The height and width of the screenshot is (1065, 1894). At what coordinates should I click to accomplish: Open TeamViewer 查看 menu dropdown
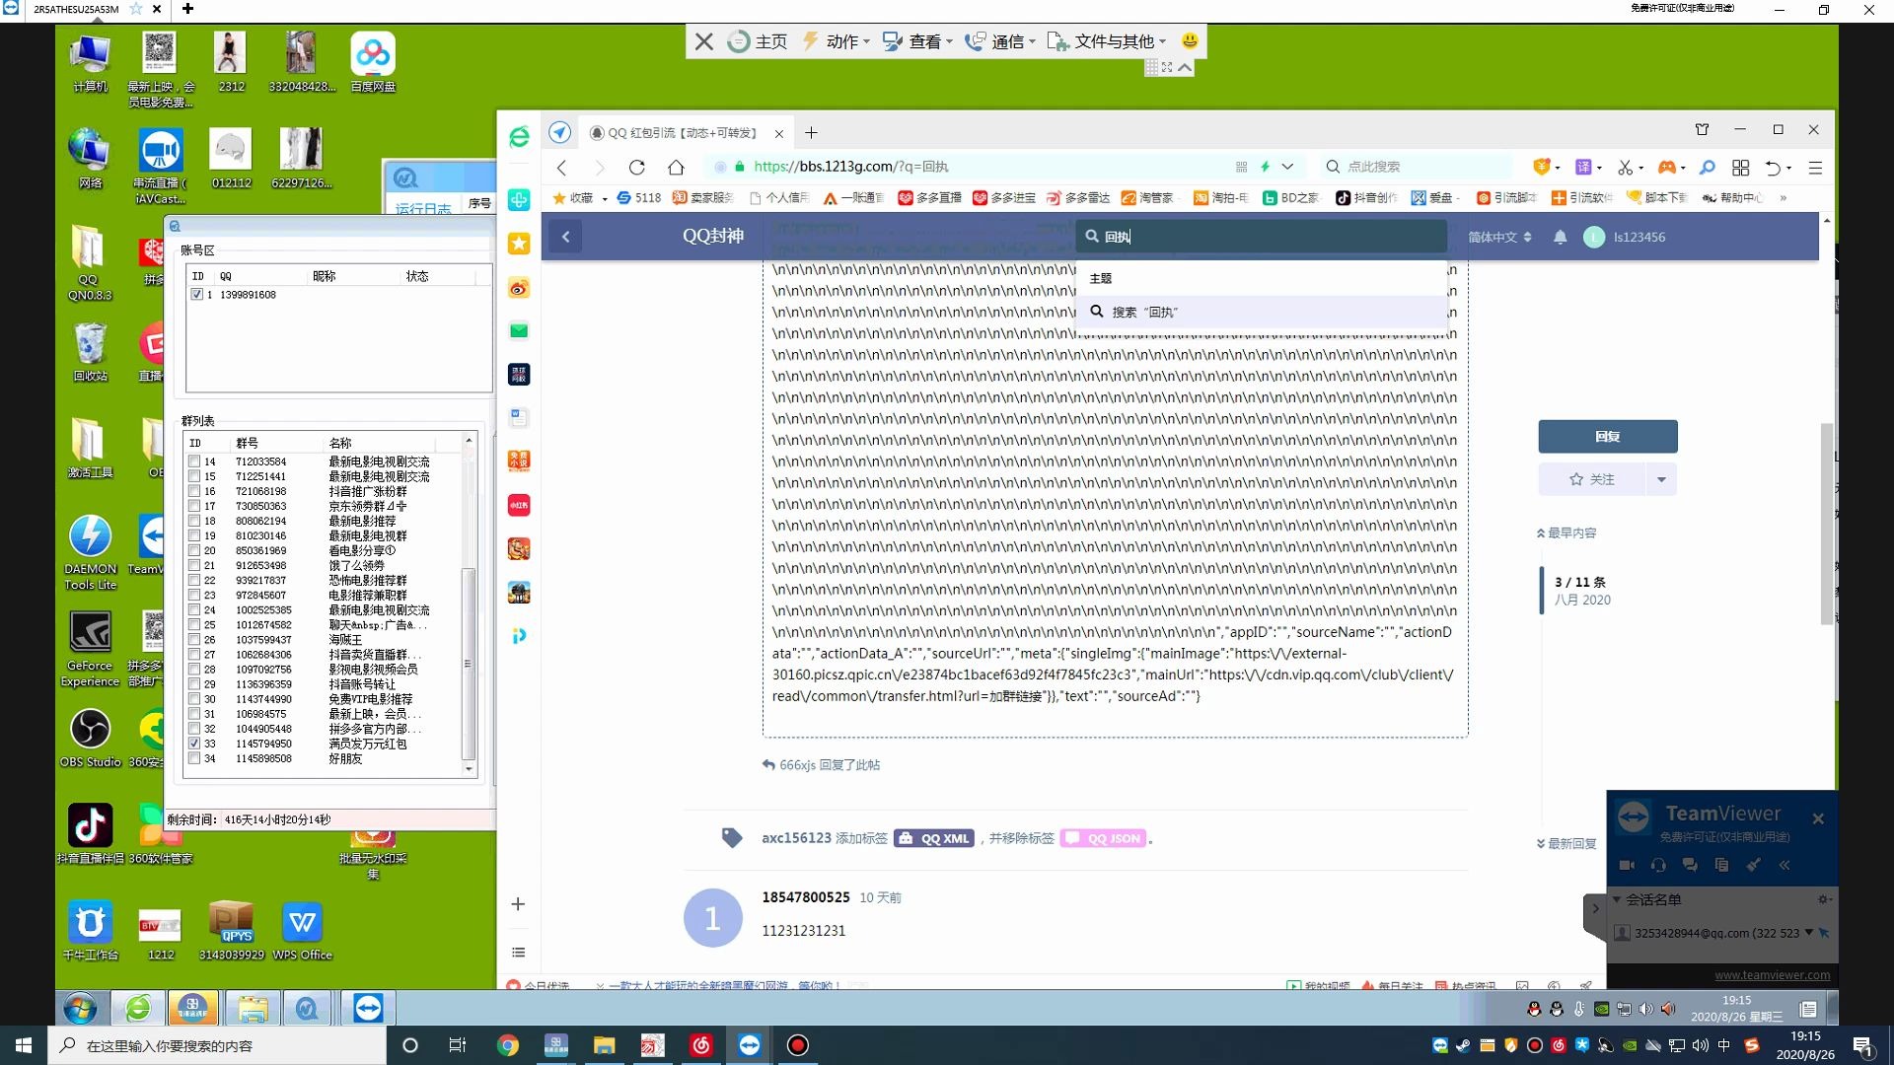[x=918, y=41]
